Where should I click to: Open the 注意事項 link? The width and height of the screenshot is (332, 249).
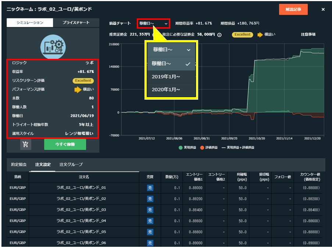308,35
